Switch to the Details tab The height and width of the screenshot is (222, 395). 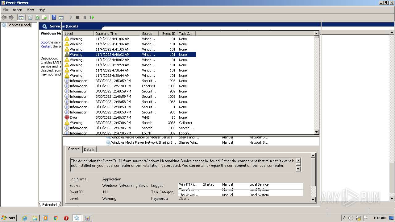point(89,149)
